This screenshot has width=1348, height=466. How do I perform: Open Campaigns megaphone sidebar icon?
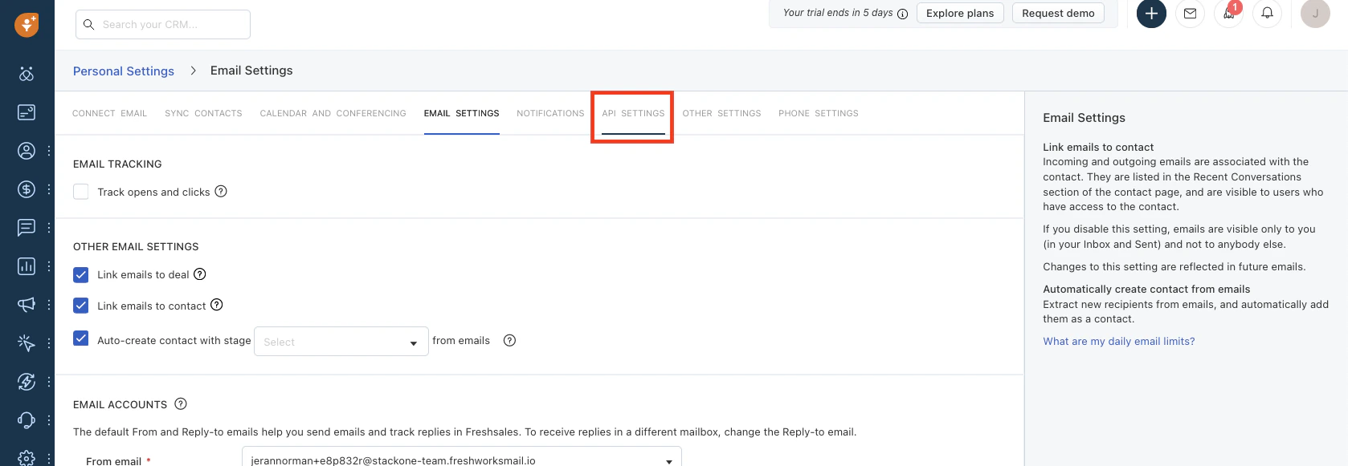[27, 305]
